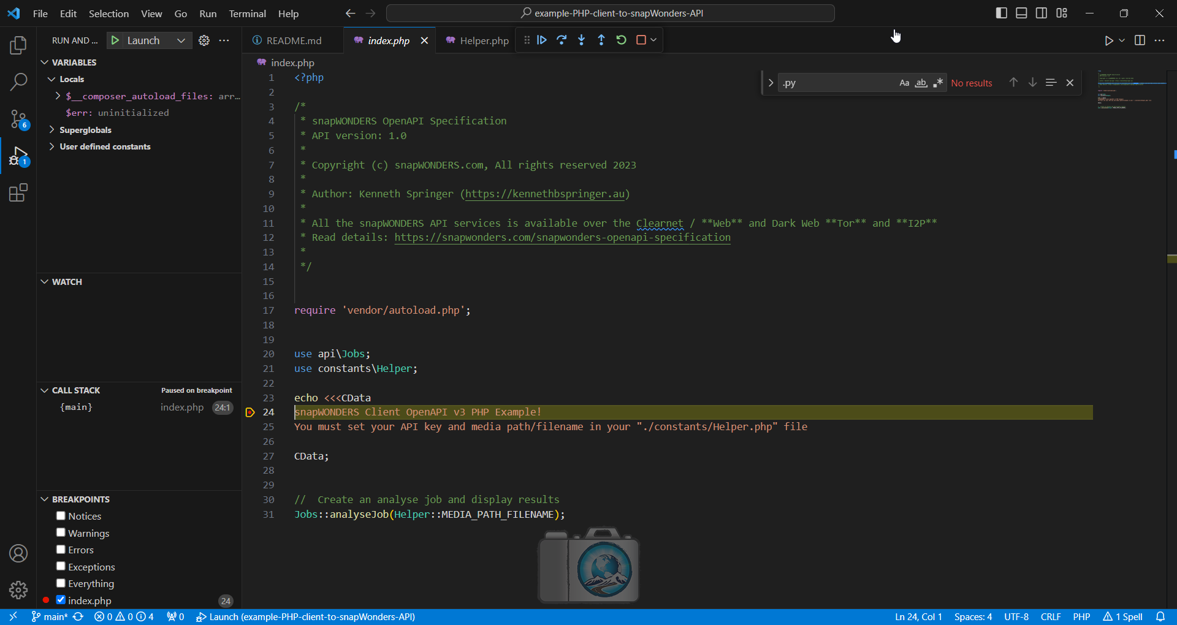Open launch.json with the gear icon
The height and width of the screenshot is (625, 1177).
coord(204,40)
